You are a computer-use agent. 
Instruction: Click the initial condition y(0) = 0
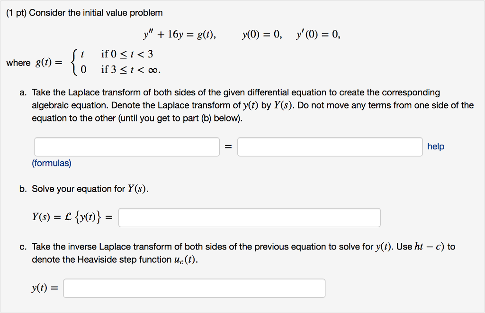coord(261,34)
